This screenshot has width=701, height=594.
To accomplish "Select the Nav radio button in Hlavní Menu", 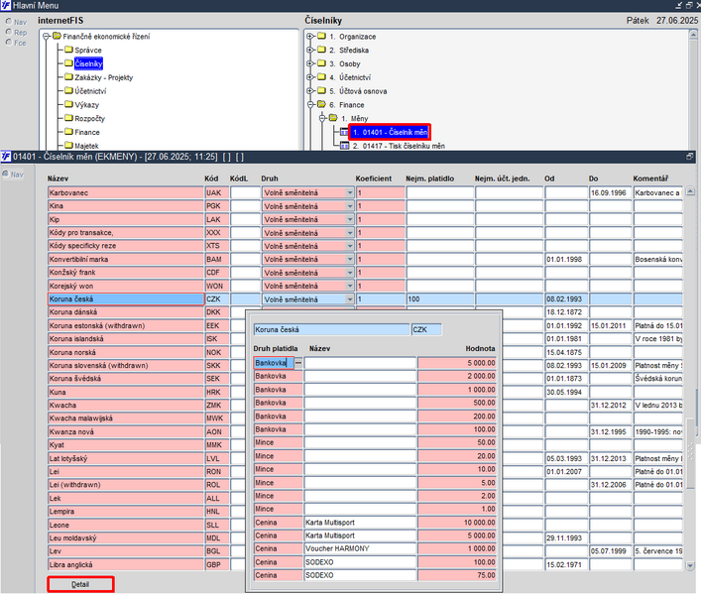I will [x=9, y=22].
